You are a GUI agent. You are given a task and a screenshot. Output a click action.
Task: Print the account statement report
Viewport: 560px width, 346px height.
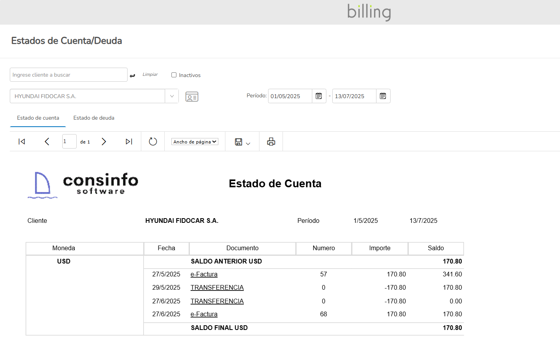pos(271,142)
